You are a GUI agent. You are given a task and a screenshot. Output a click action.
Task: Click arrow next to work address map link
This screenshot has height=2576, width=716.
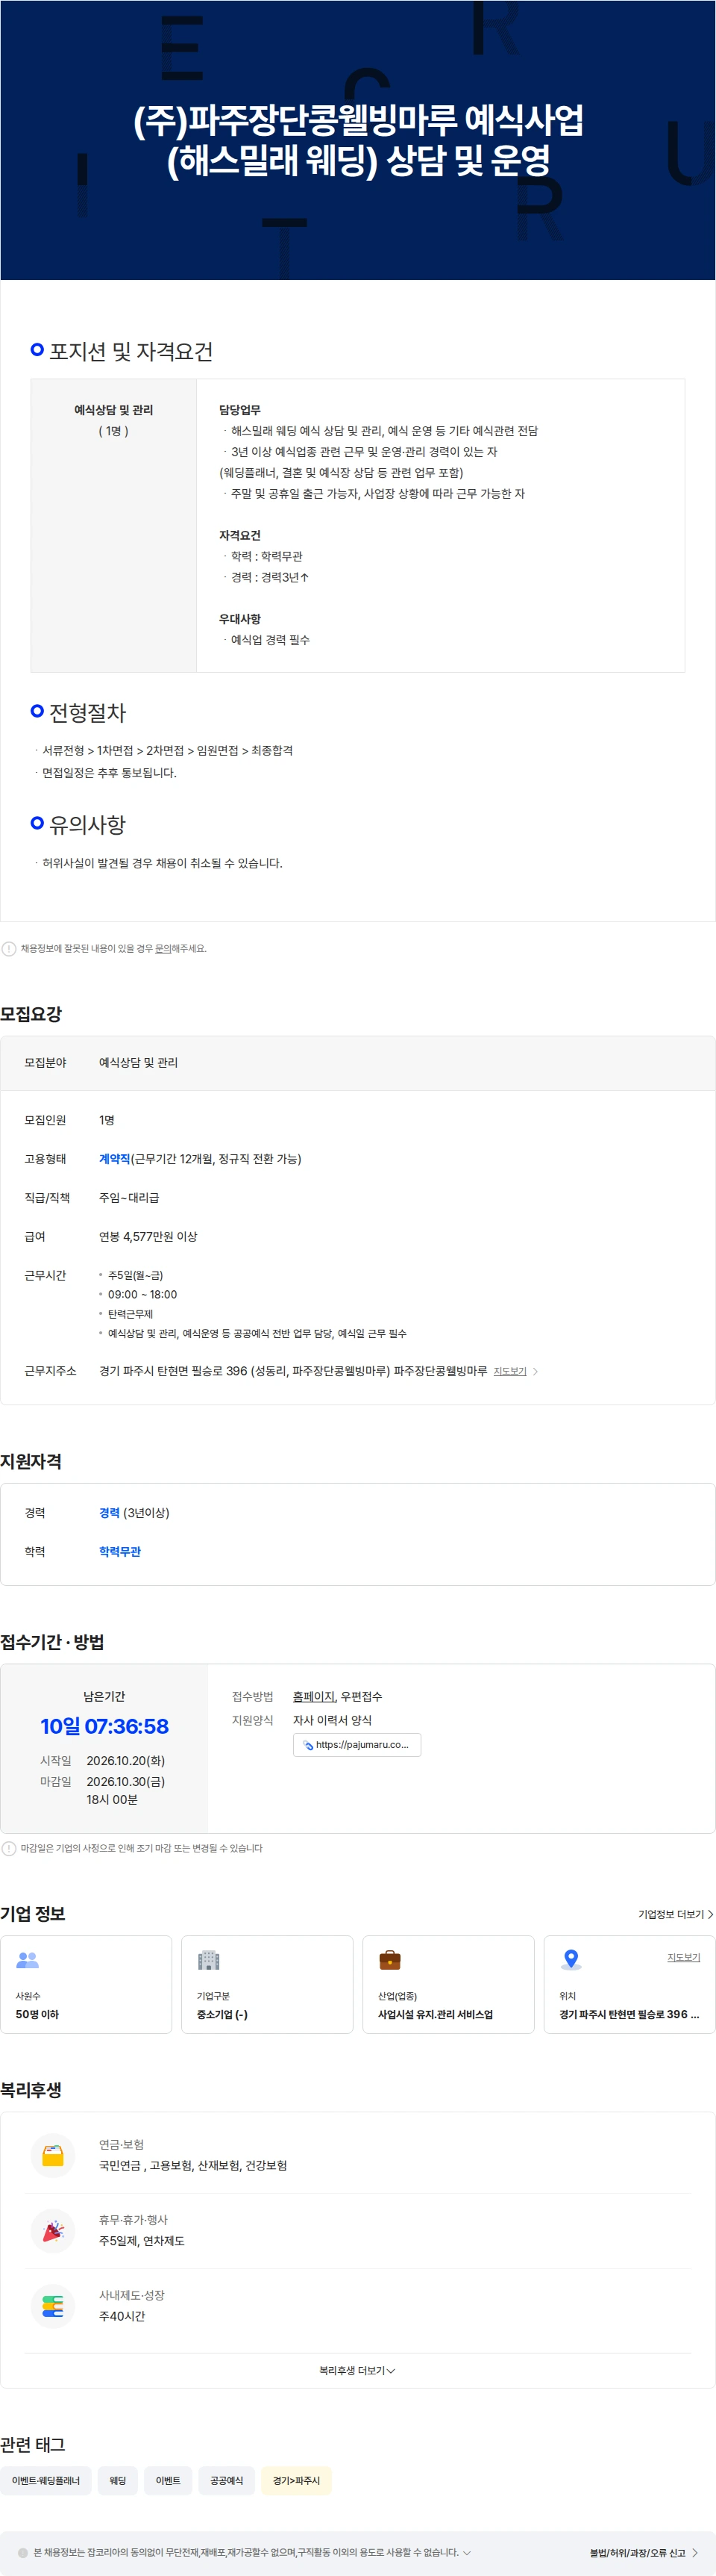click(x=536, y=1372)
